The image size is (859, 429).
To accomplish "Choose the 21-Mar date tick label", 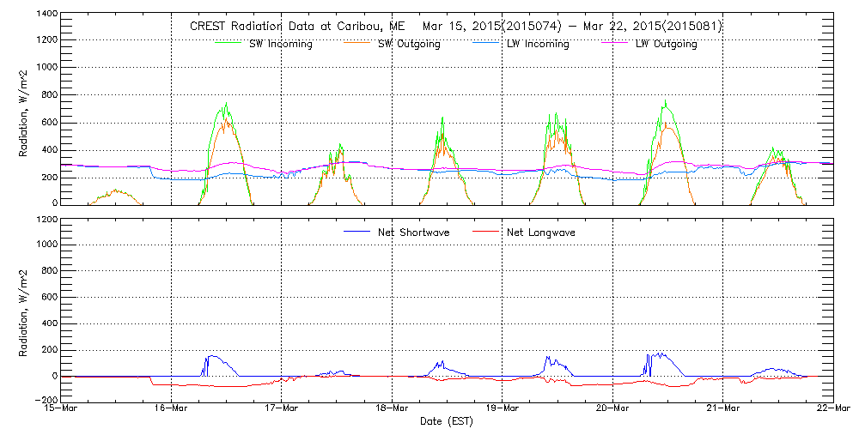I will [x=722, y=408].
